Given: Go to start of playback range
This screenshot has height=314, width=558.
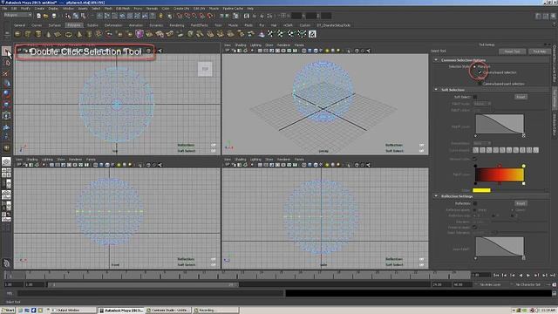Looking at the screenshot, I should click(496, 276).
